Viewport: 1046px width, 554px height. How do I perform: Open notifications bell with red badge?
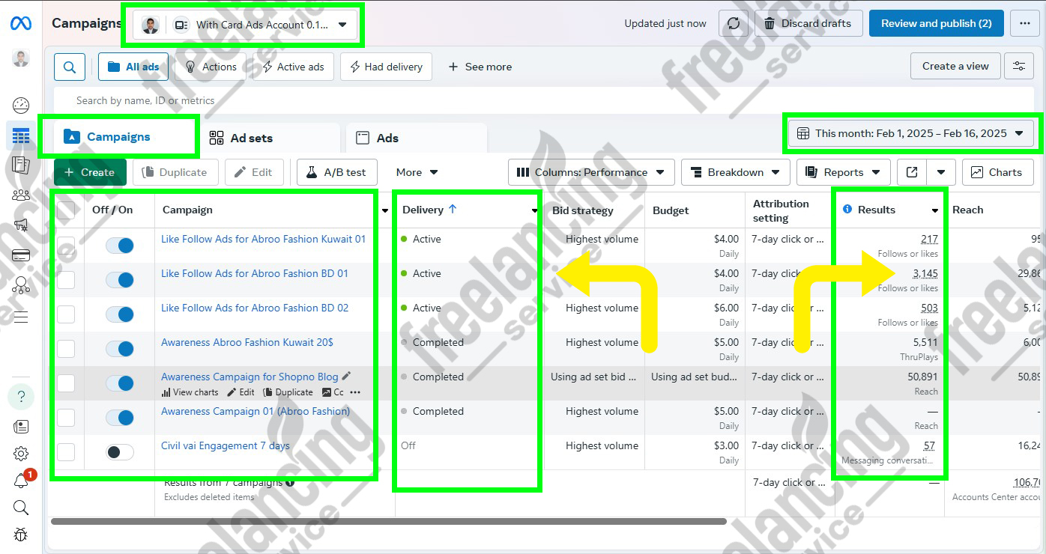(x=21, y=481)
